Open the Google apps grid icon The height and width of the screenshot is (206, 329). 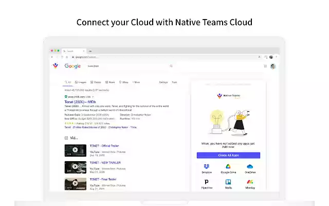[x=265, y=66]
